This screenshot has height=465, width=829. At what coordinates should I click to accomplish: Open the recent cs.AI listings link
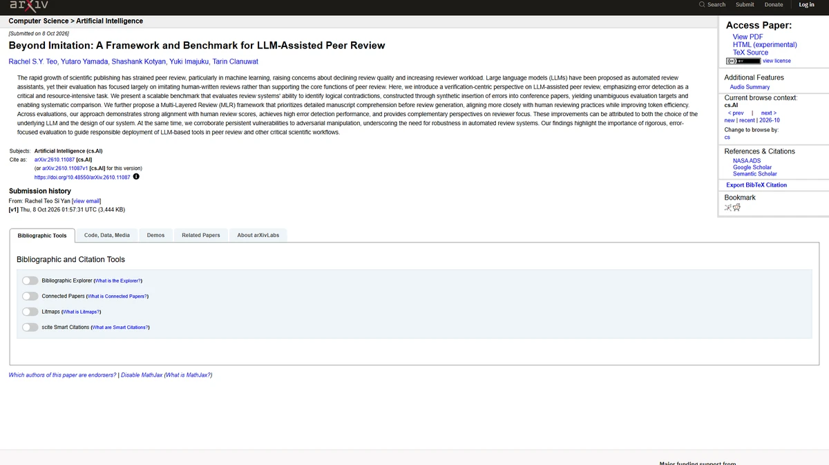coord(747,120)
